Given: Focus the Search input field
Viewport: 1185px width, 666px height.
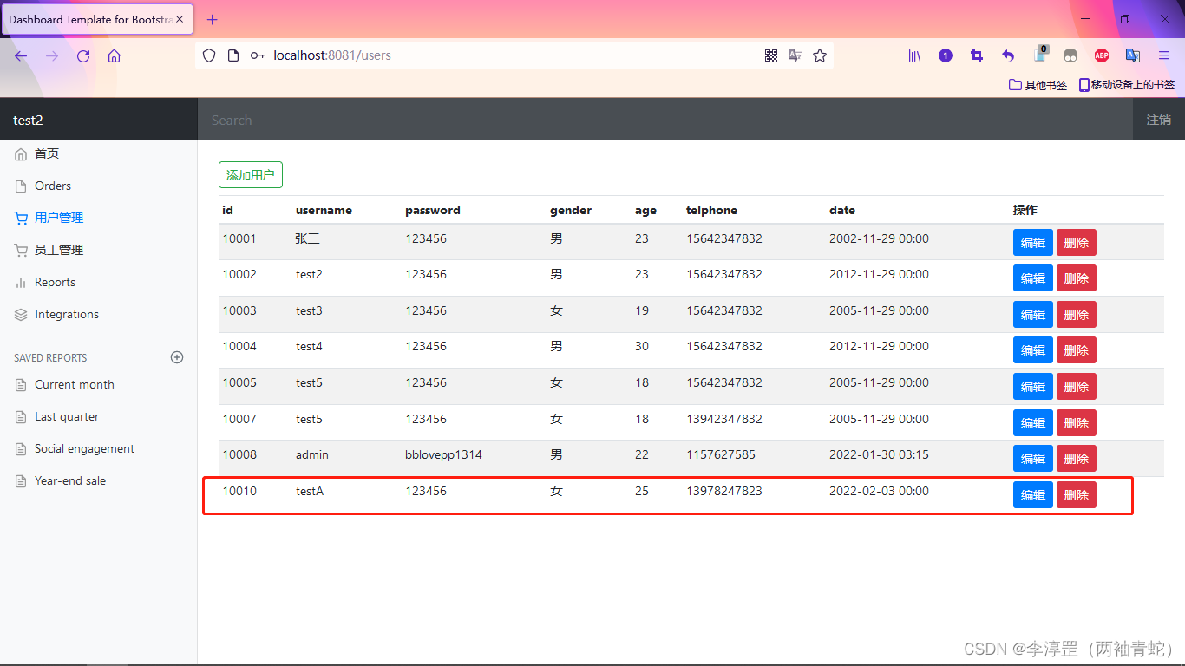Looking at the screenshot, I should 665,120.
